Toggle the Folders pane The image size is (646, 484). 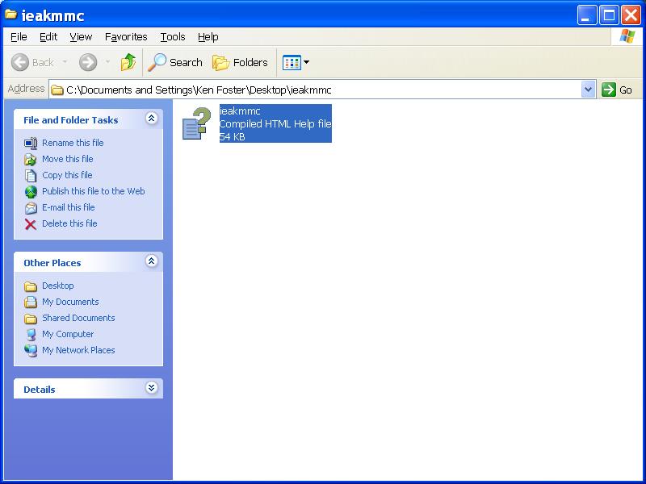pyautogui.click(x=240, y=63)
